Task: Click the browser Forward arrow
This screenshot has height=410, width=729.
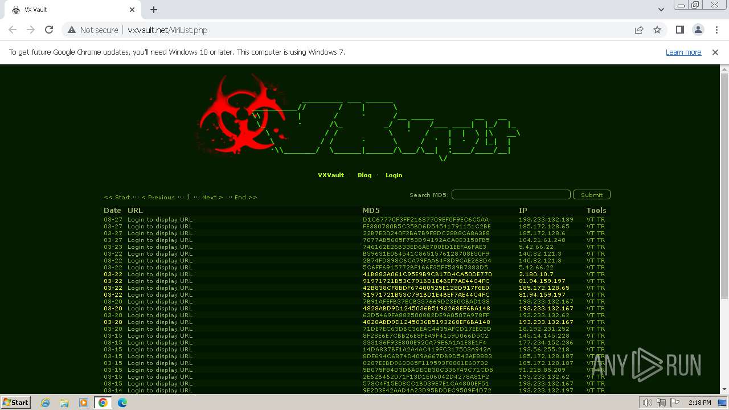Action: 31,30
